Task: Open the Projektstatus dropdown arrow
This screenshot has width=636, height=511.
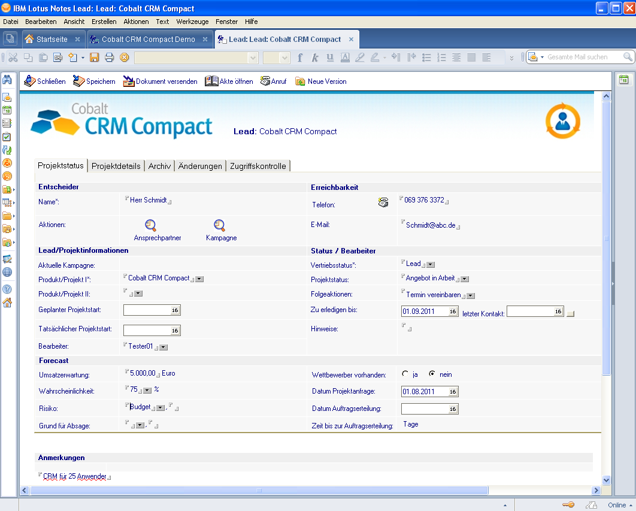Action: pos(465,279)
